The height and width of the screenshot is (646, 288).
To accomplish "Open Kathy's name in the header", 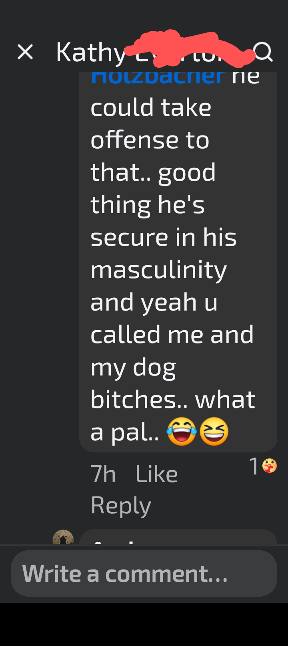I will 91,52.
